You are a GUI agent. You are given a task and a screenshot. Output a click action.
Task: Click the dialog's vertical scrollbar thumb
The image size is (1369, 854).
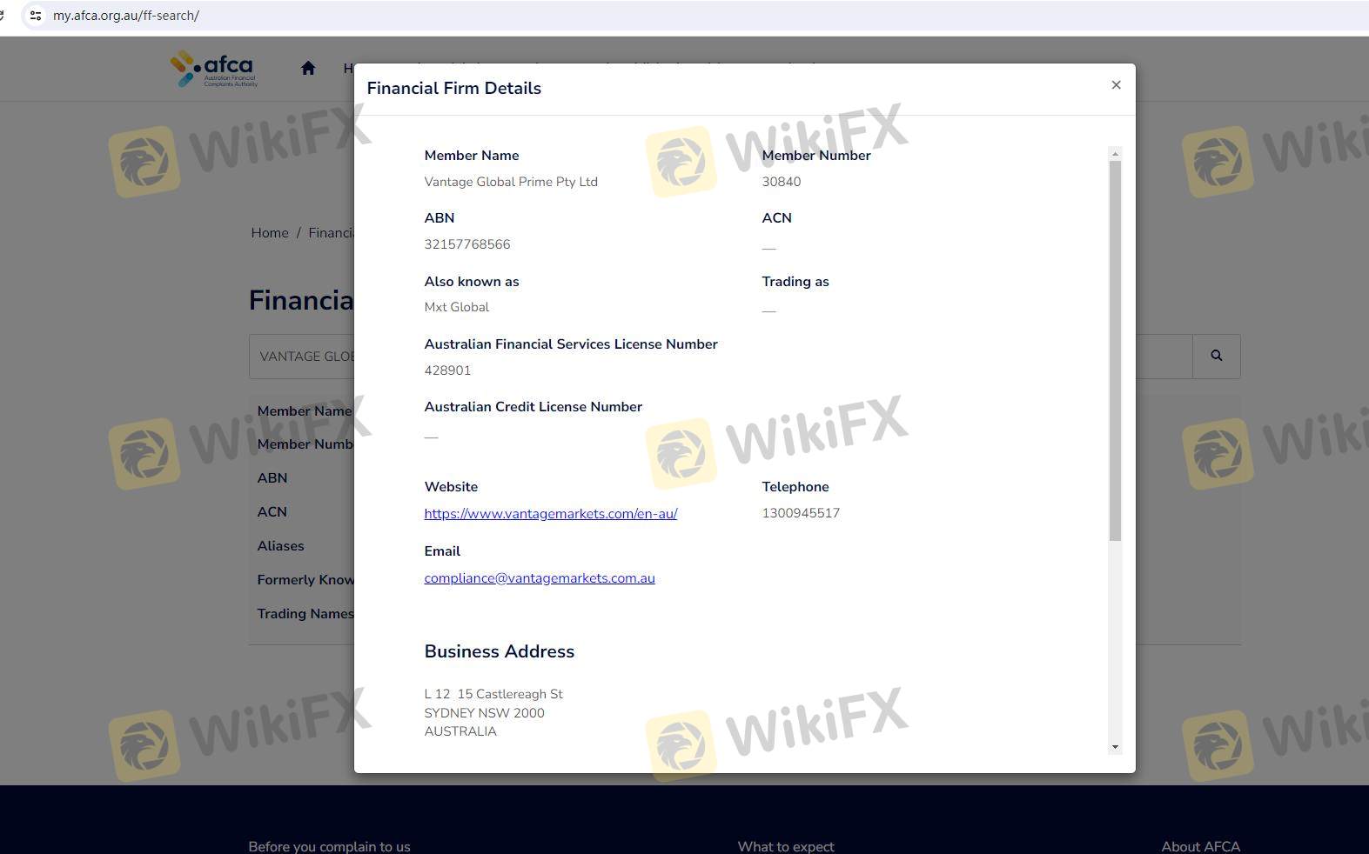tap(1115, 348)
